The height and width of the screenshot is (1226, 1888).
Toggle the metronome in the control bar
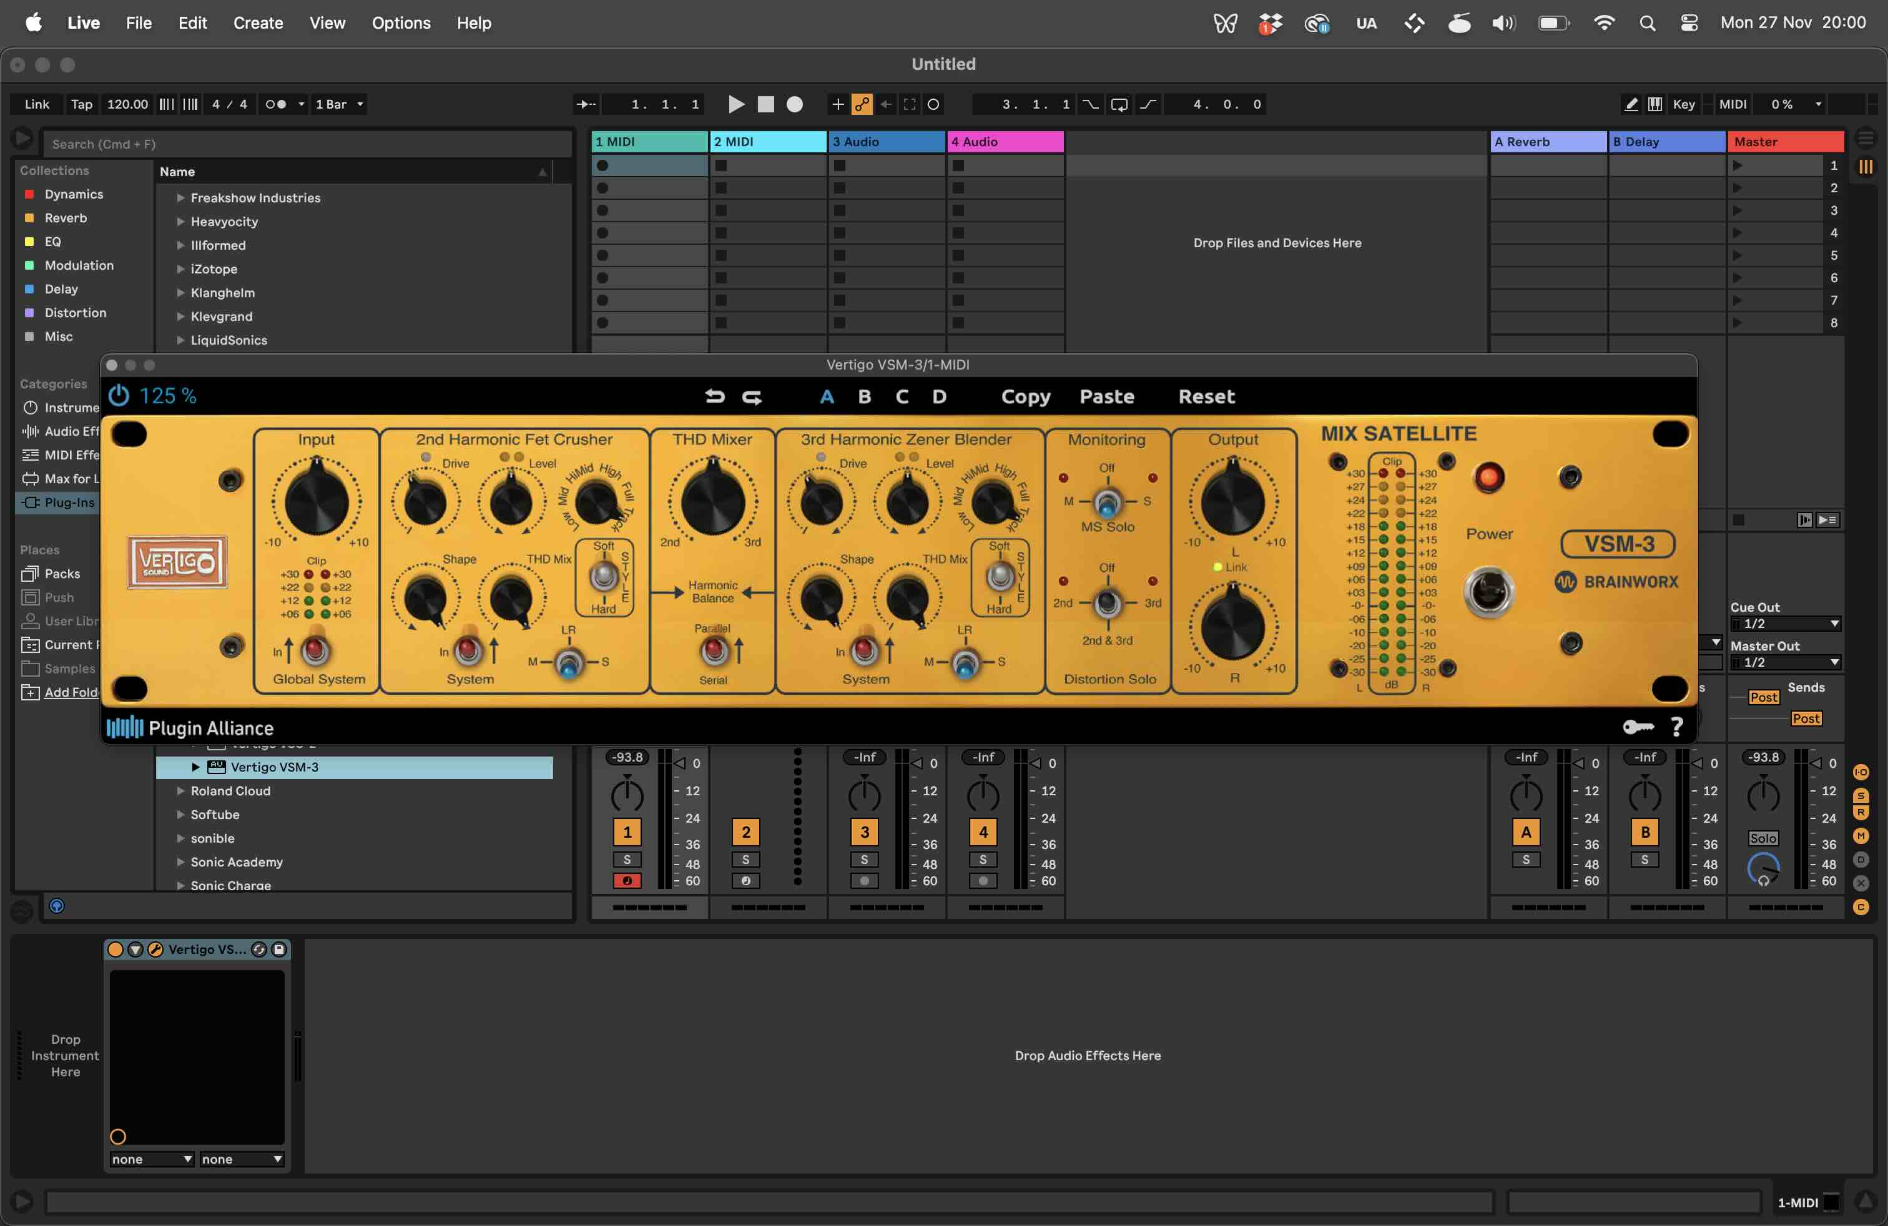[275, 104]
